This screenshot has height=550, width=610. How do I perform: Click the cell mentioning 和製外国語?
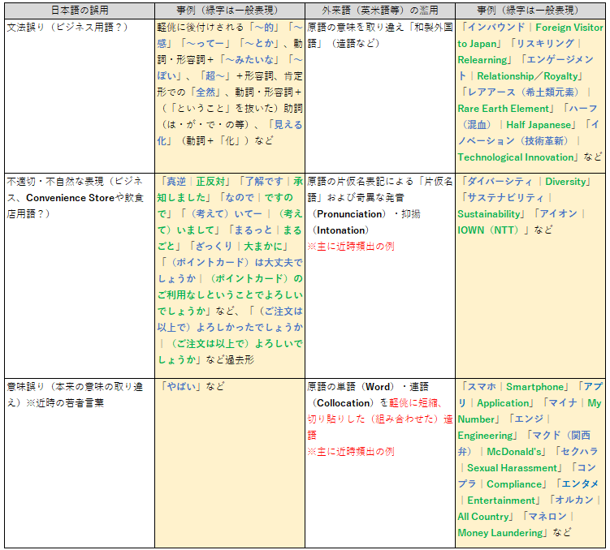(379, 94)
